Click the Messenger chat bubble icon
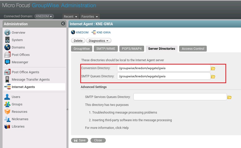 [7, 62]
